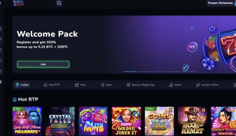The height and width of the screenshot is (136, 236).
Task: Open Crystal Falls Multimax game thumbnail
Action: 60,121
